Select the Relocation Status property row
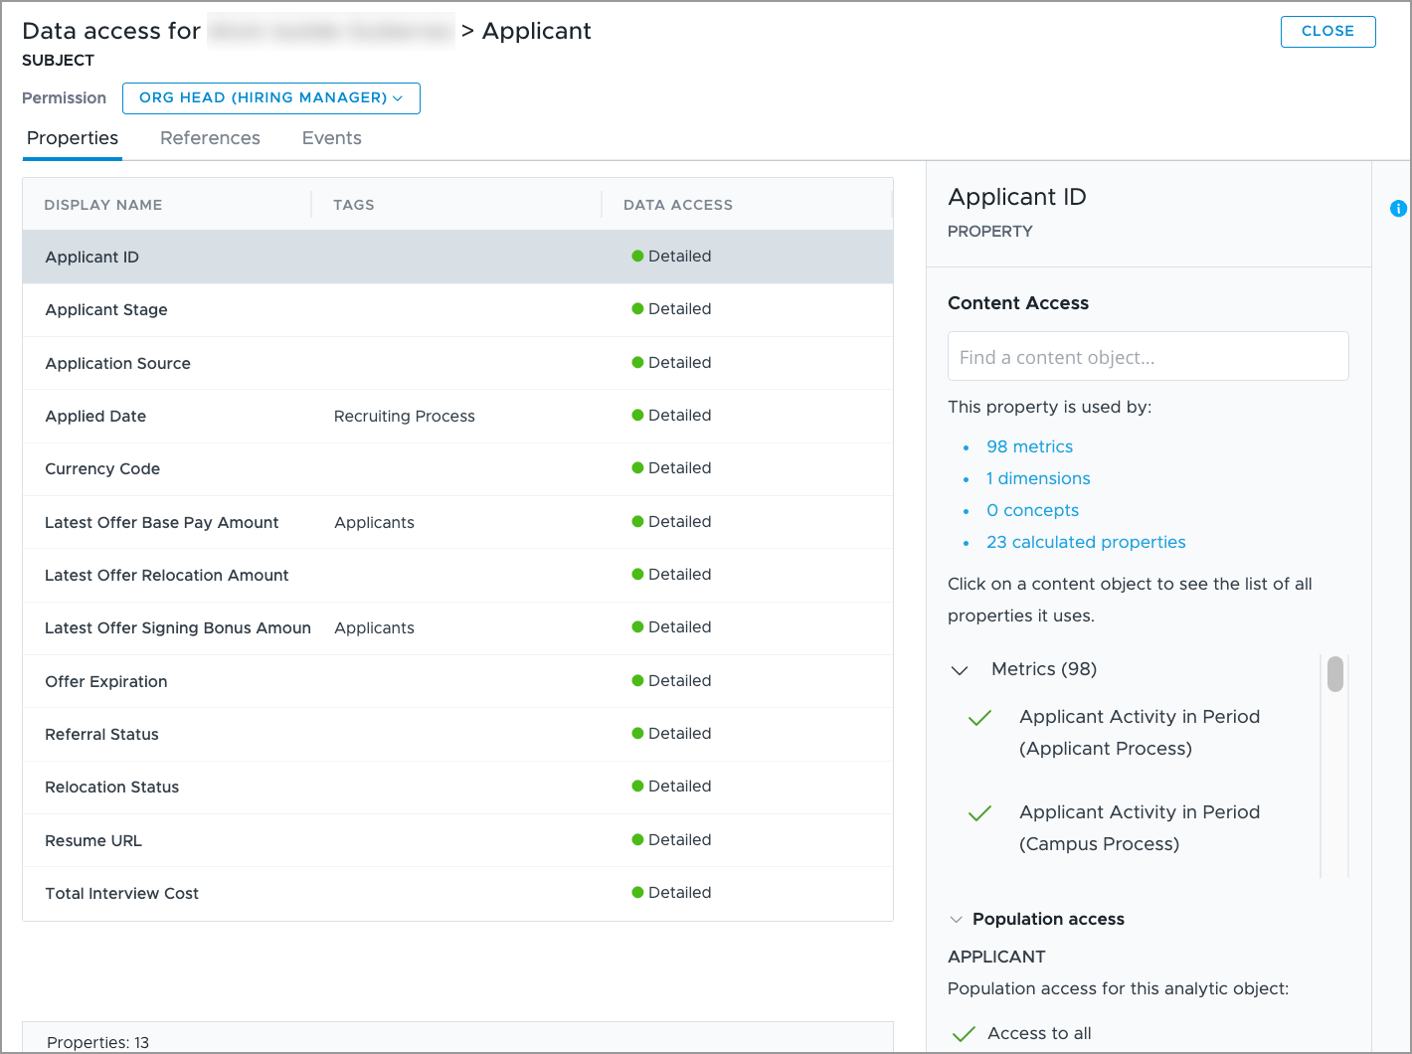This screenshot has height=1054, width=1412. (457, 787)
